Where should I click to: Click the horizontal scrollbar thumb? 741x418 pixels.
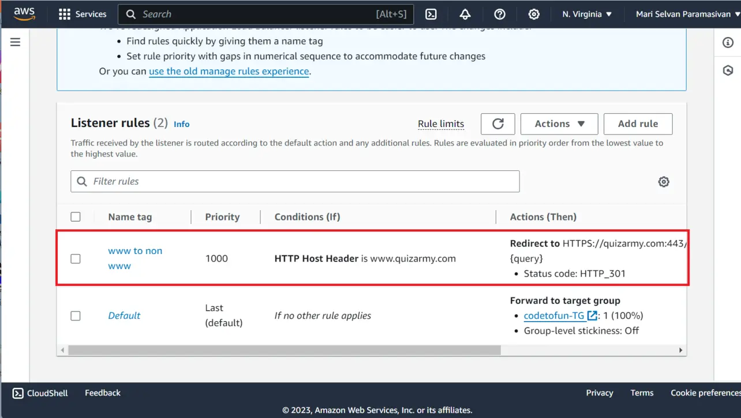pos(285,350)
